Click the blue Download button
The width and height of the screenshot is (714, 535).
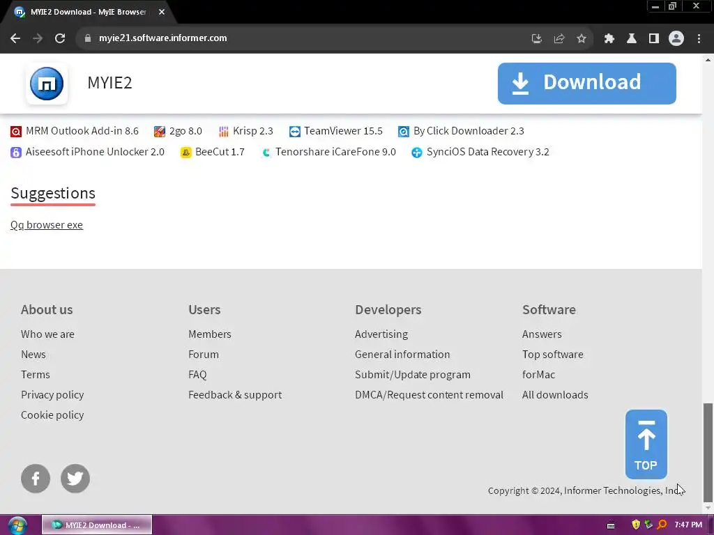[x=586, y=84]
